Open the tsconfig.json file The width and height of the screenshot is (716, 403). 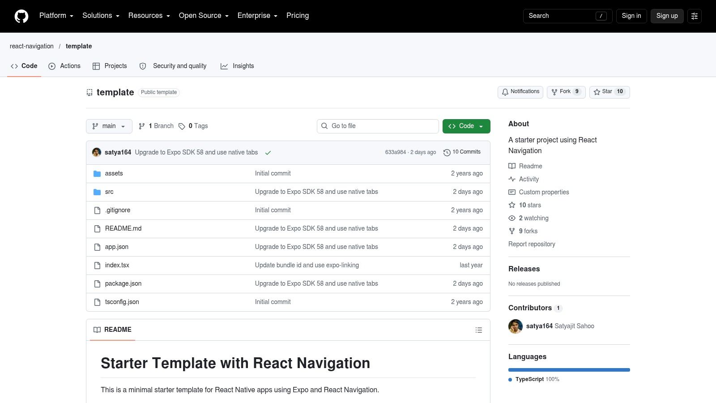[122, 302]
